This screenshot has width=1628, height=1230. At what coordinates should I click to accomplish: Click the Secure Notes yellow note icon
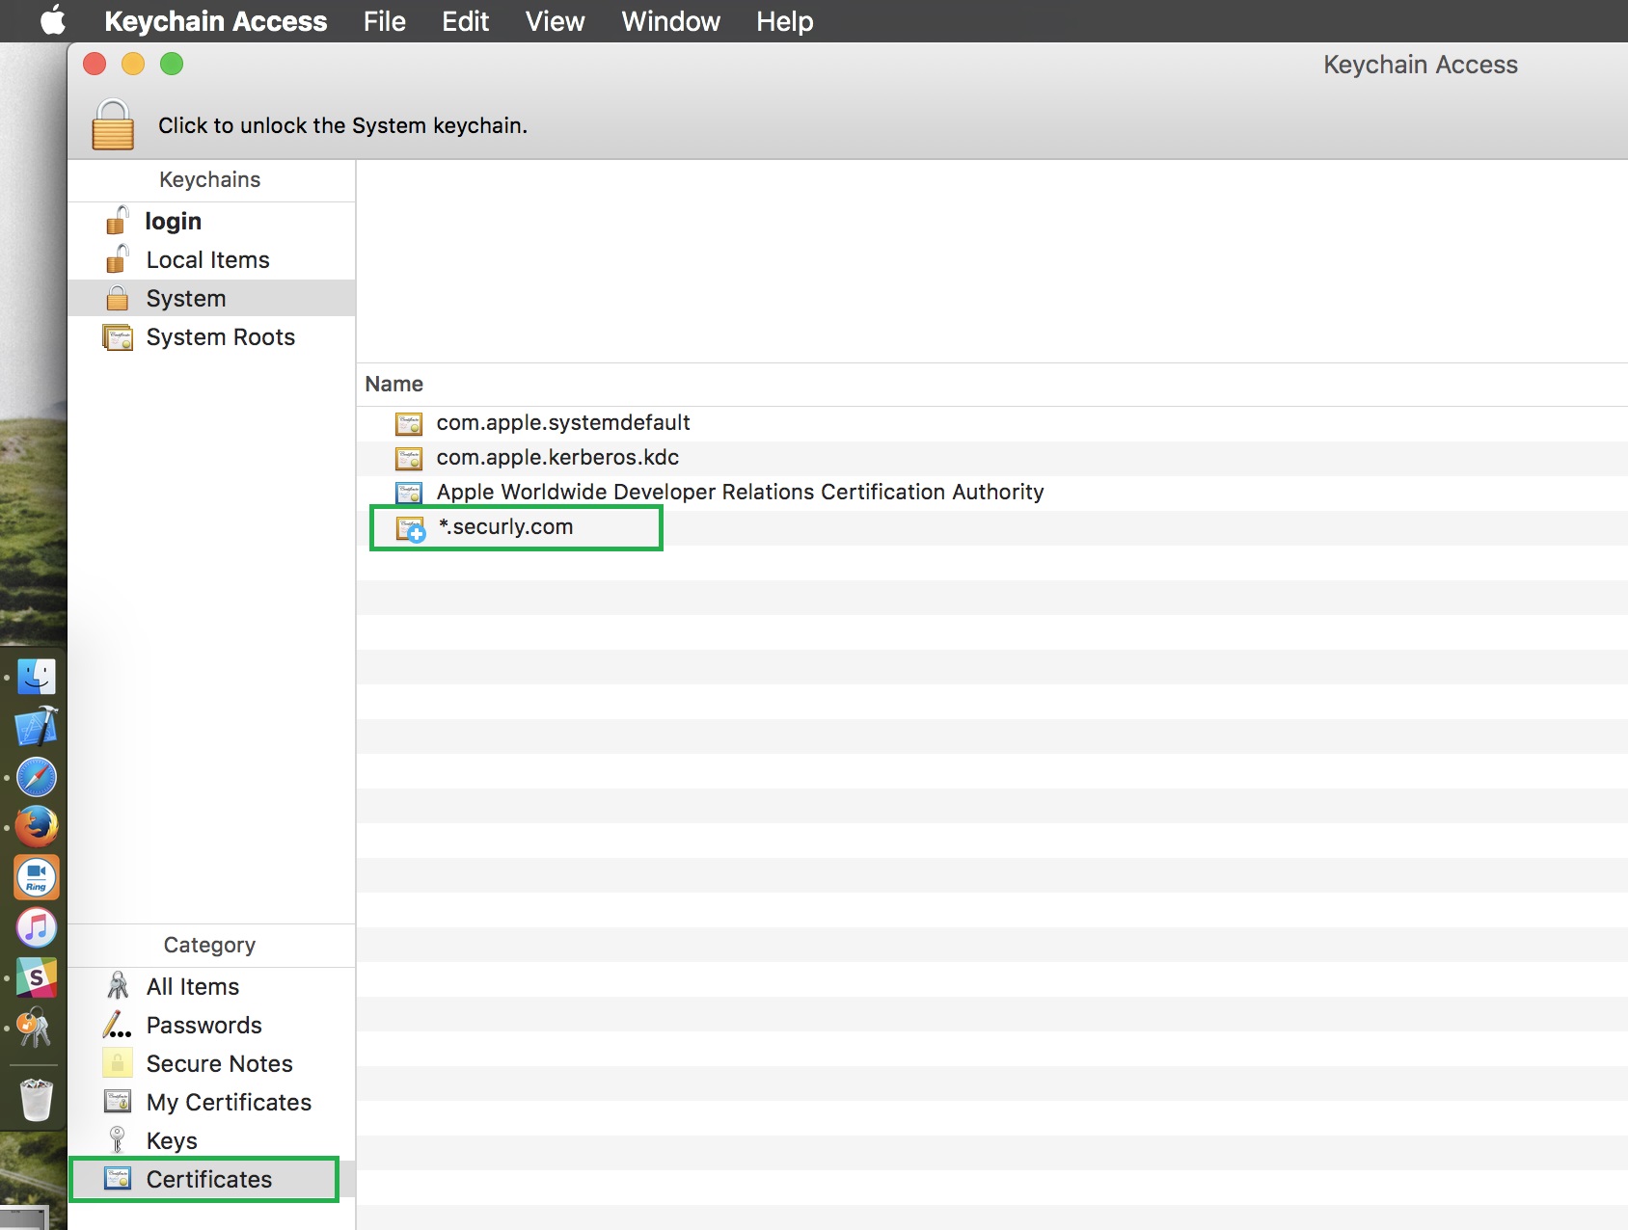118,1063
